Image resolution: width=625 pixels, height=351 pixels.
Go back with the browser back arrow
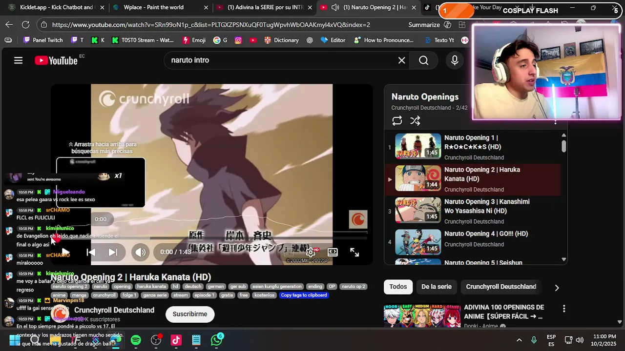pos(9,25)
